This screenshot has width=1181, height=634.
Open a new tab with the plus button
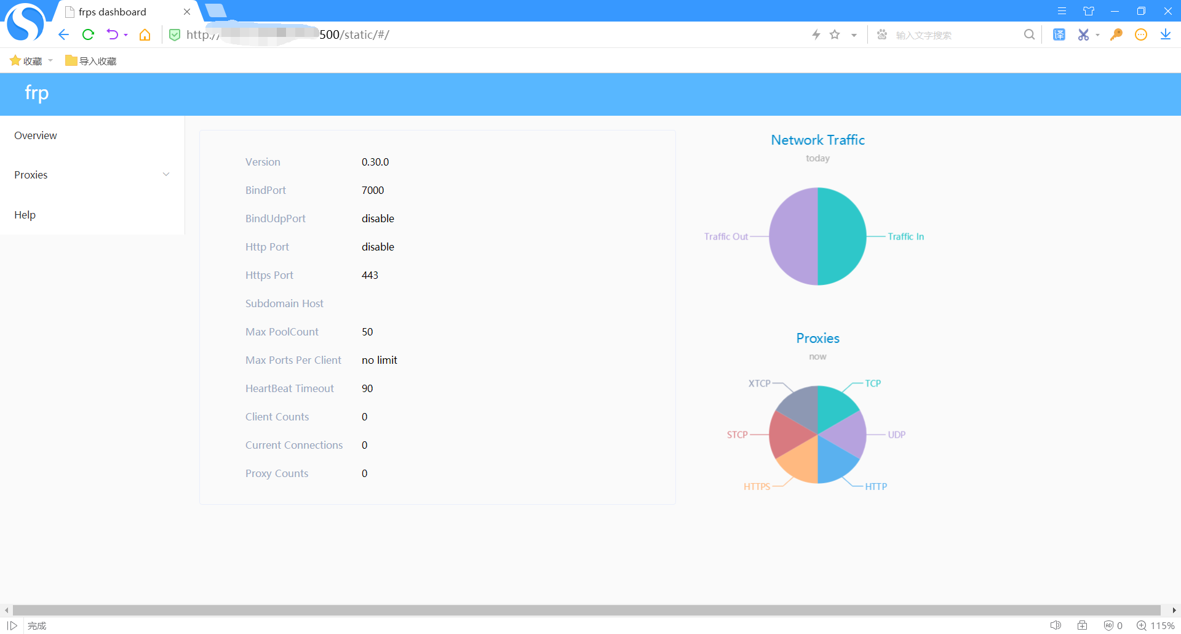[x=215, y=10]
